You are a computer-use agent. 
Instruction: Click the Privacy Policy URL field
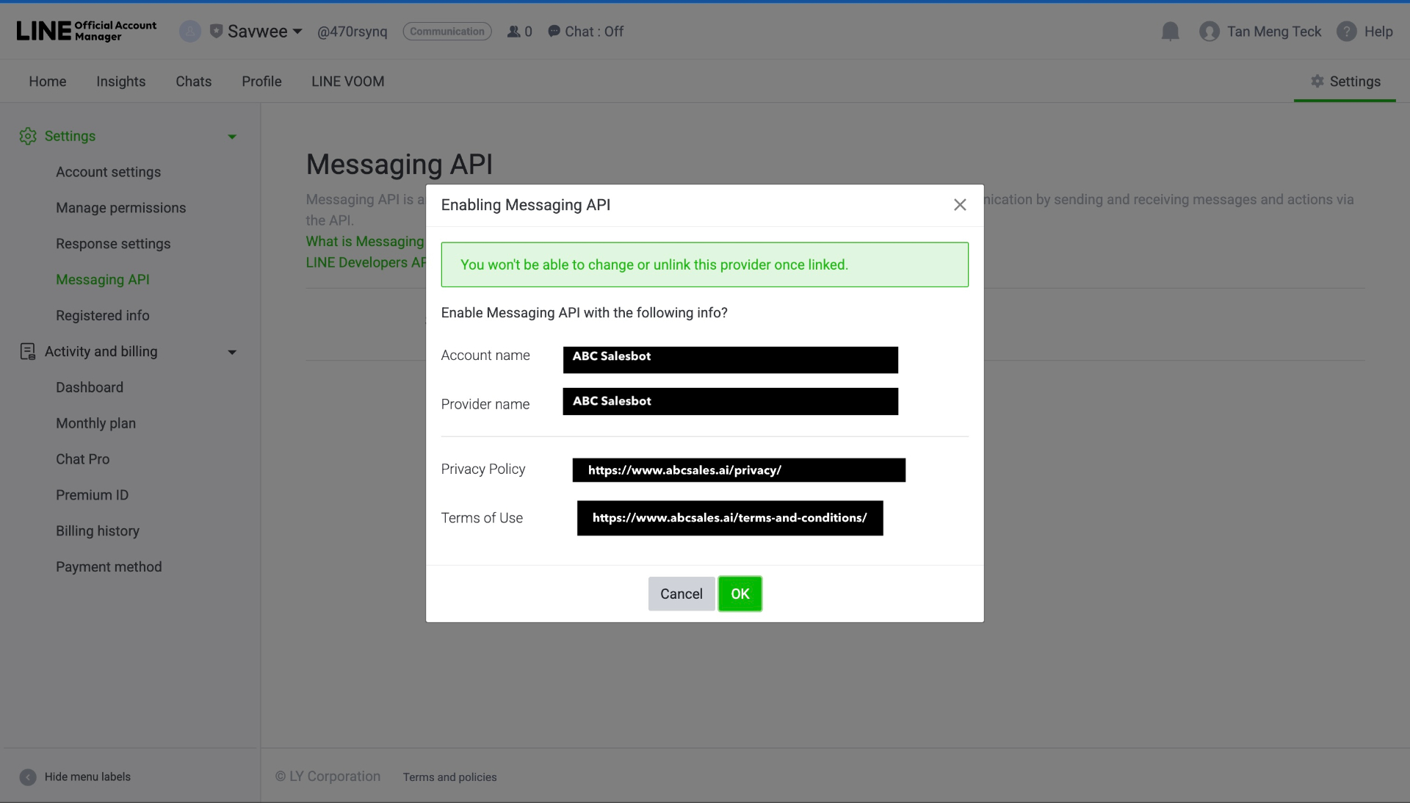pos(739,470)
